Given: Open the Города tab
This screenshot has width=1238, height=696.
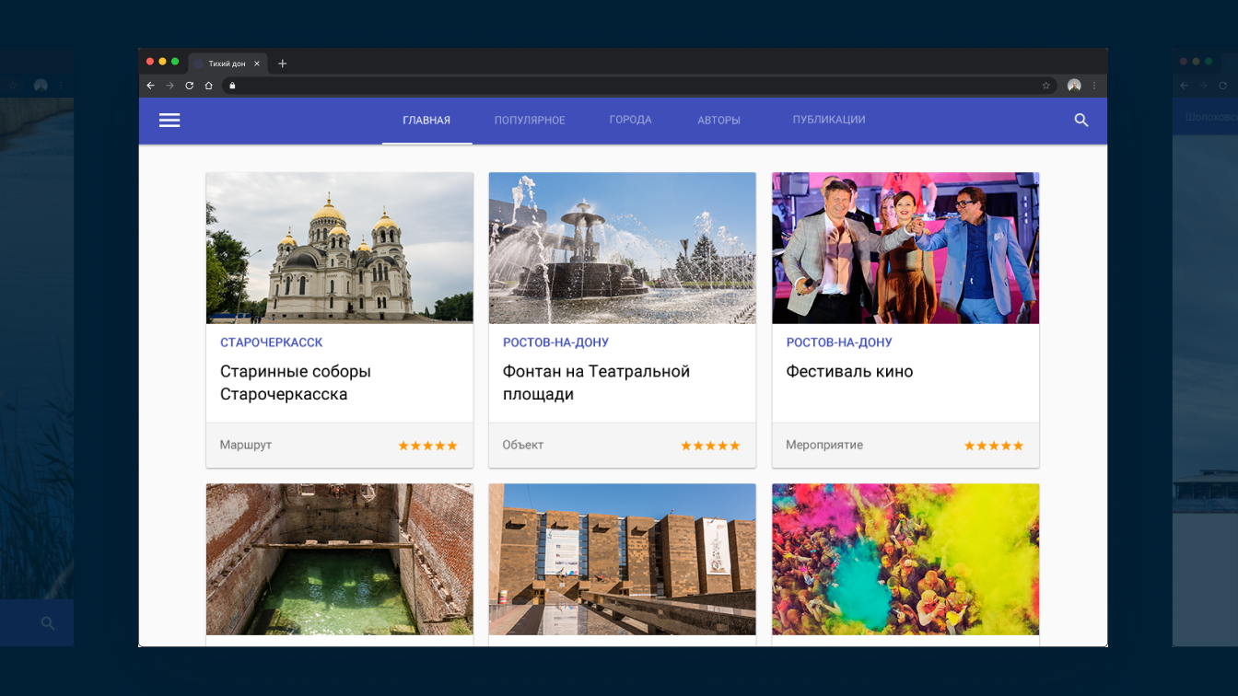Looking at the screenshot, I should (630, 121).
